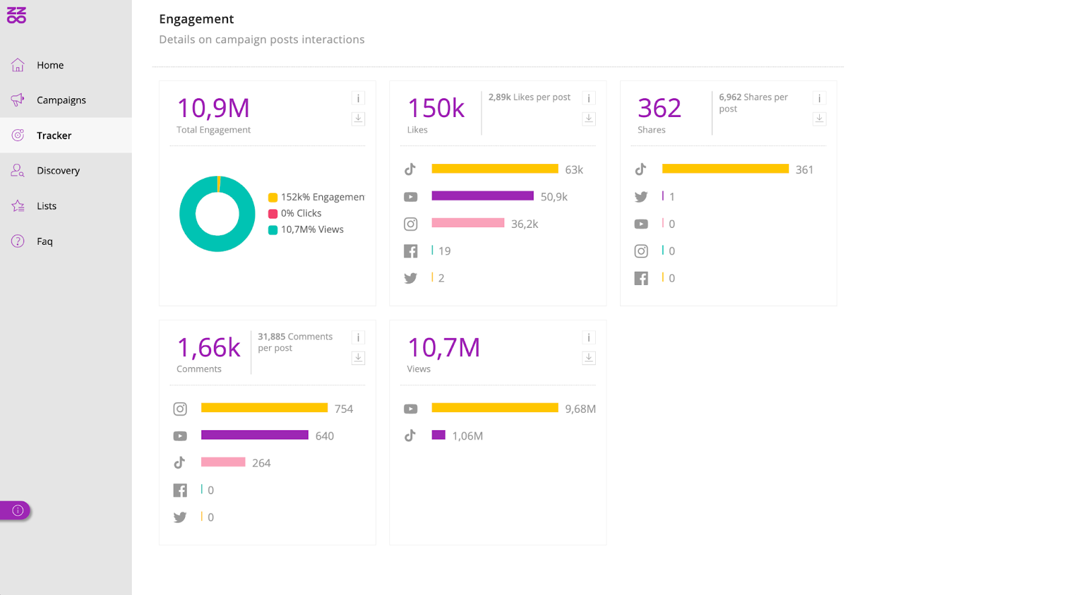Click the download icon on Likes card
The width and height of the screenshot is (1076, 595).
click(x=588, y=118)
